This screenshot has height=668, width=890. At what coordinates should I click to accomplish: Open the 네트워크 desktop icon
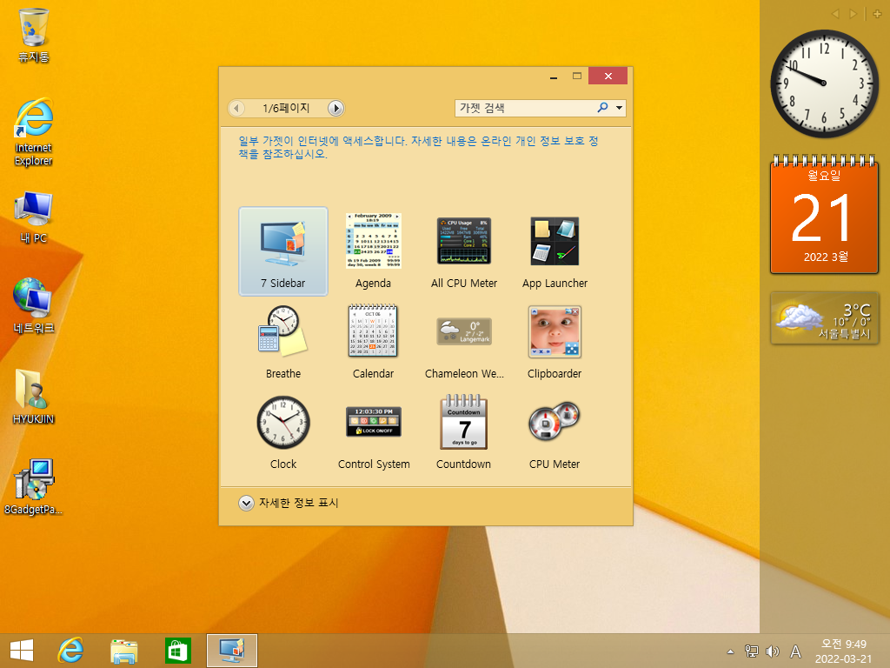(34, 306)
